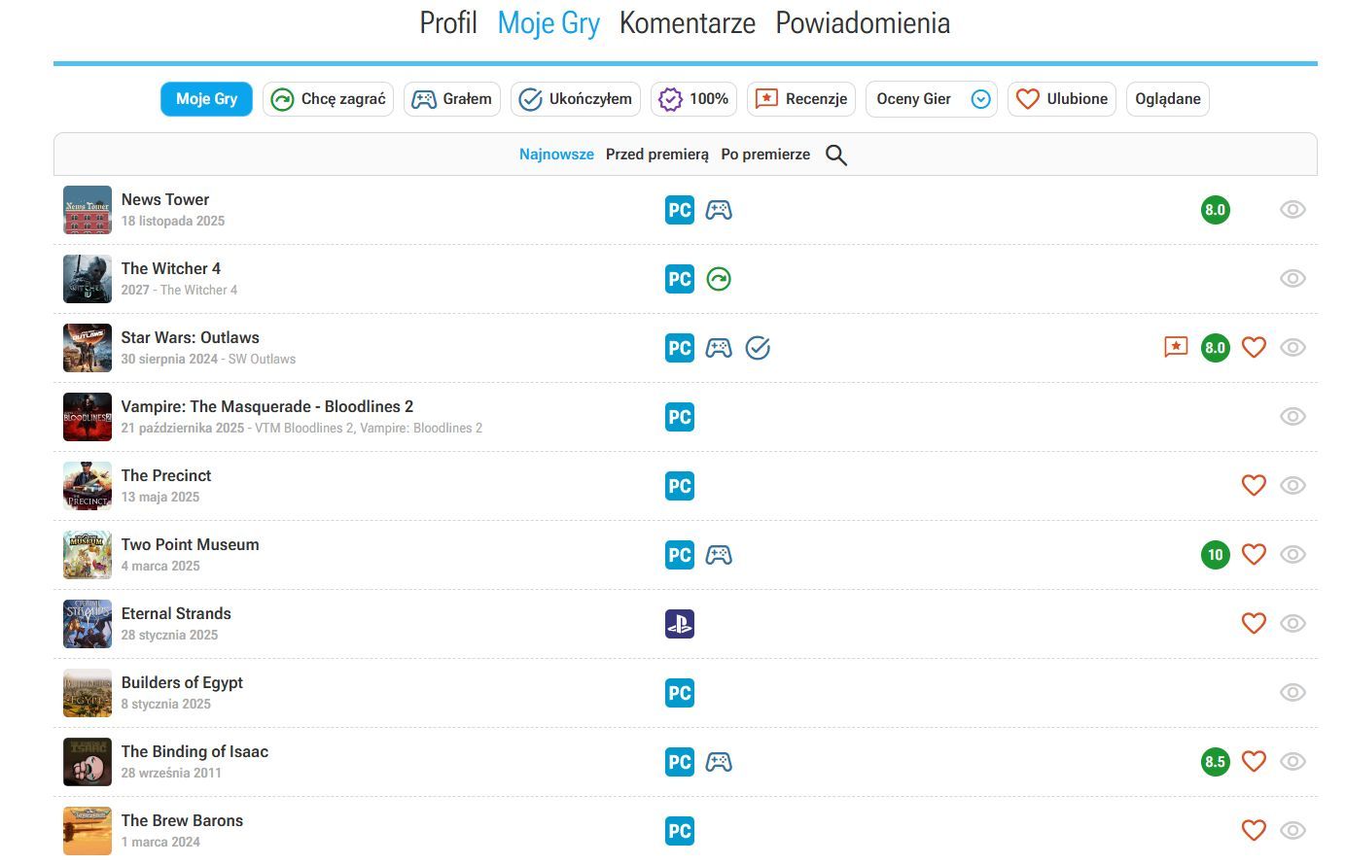Click The Brew Barons cover thumbnail
This screenshot has height=864, width=1345.
[x=88, y=831]
